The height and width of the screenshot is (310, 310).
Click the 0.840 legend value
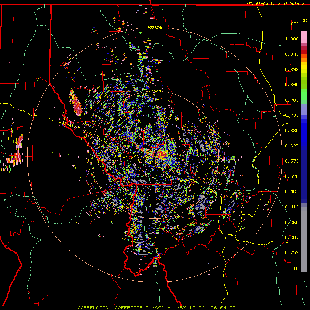tap(292, 85)
